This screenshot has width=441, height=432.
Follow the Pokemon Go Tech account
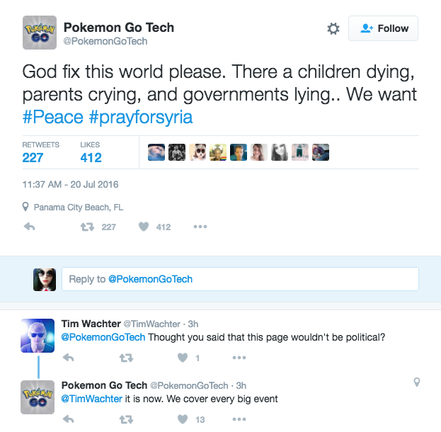(384, 28)
